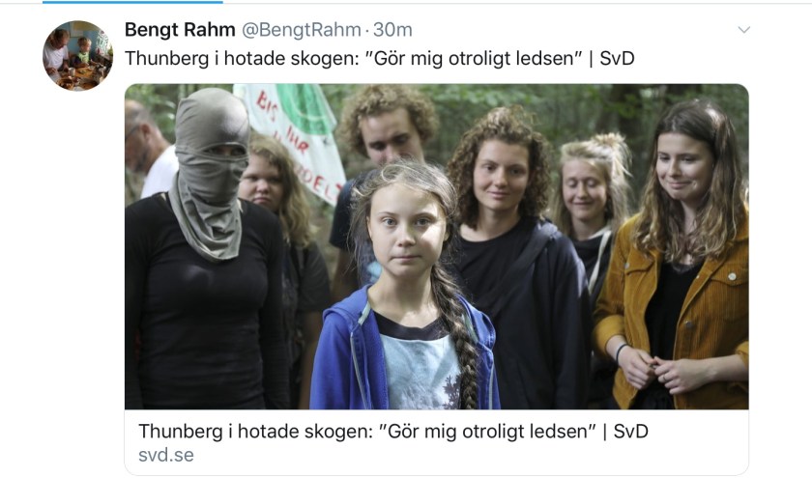Click the white-green banner in card photo
This screenshot has height=478, width=812.
[293, 137]
